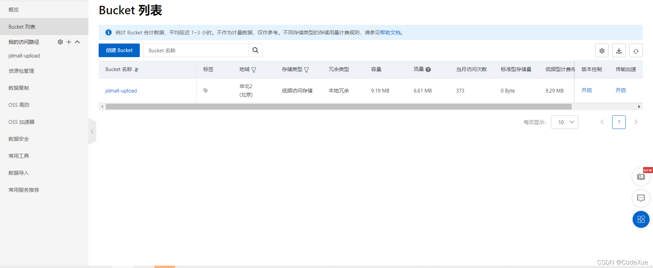Click the 版本控制 column header
This screenshot has height=268, width=653.
point(591,69)
